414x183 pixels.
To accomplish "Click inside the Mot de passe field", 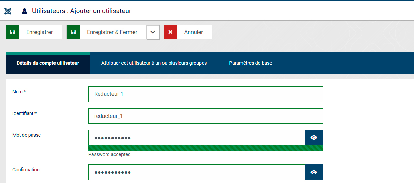I will (197, 138).
